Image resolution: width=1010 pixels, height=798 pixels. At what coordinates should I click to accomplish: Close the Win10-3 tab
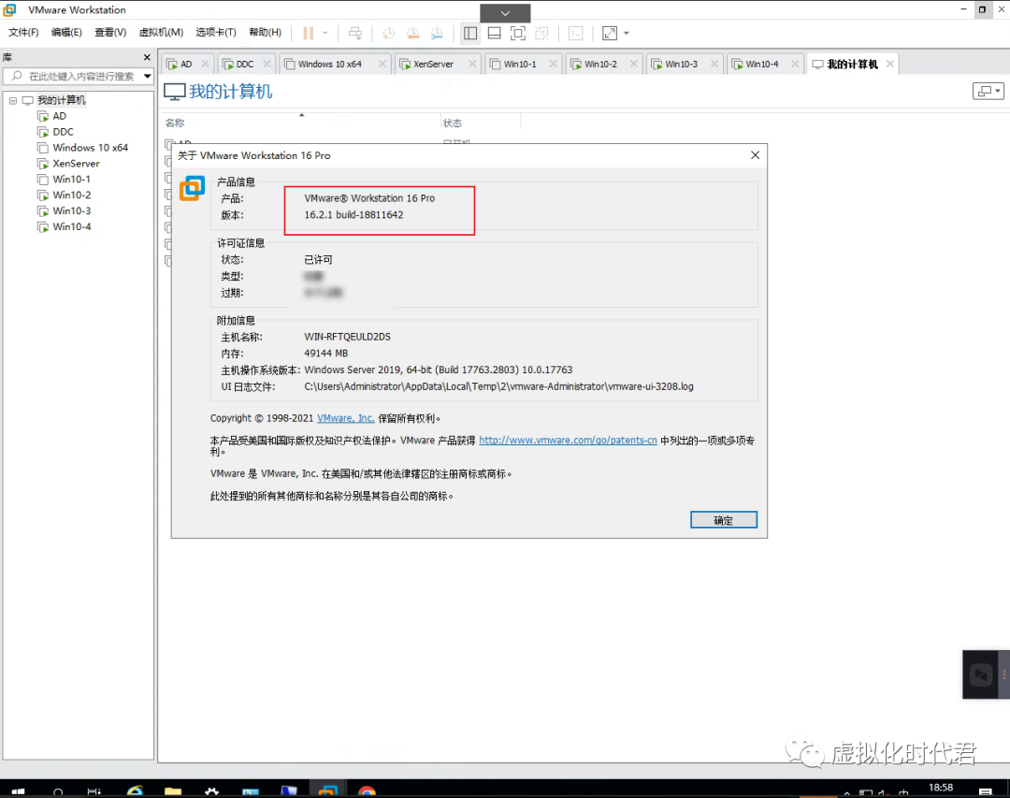pos(714,64)
